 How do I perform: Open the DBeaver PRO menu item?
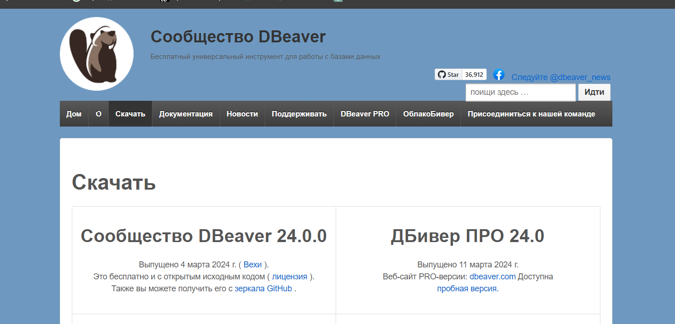(x=365, y=114)
